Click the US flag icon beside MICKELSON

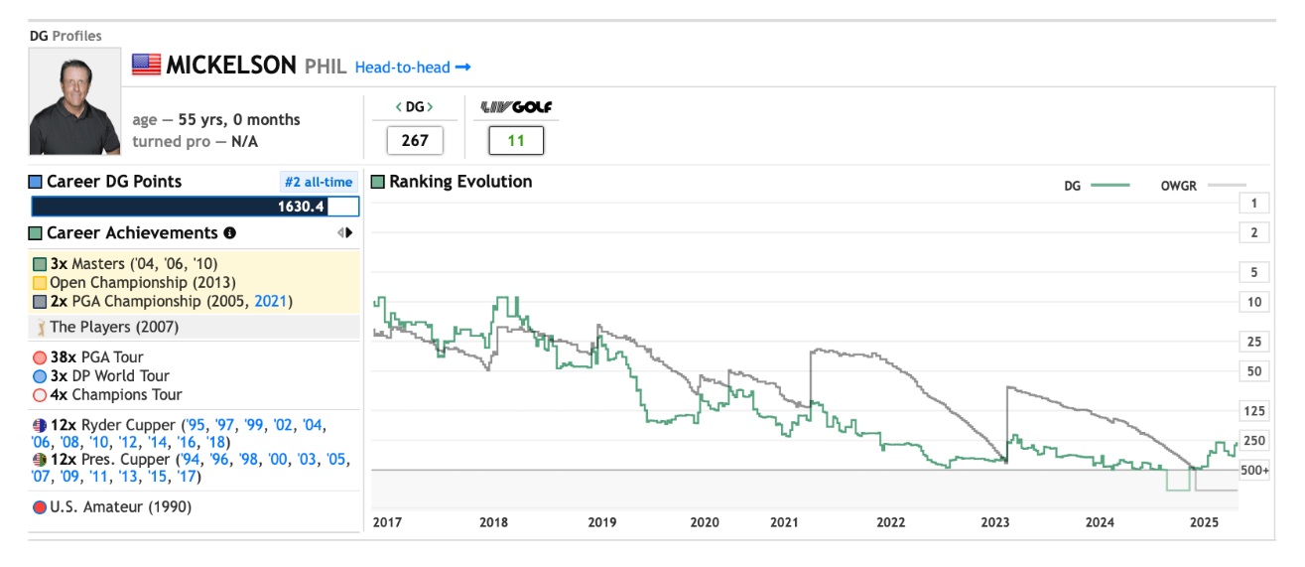146,66
